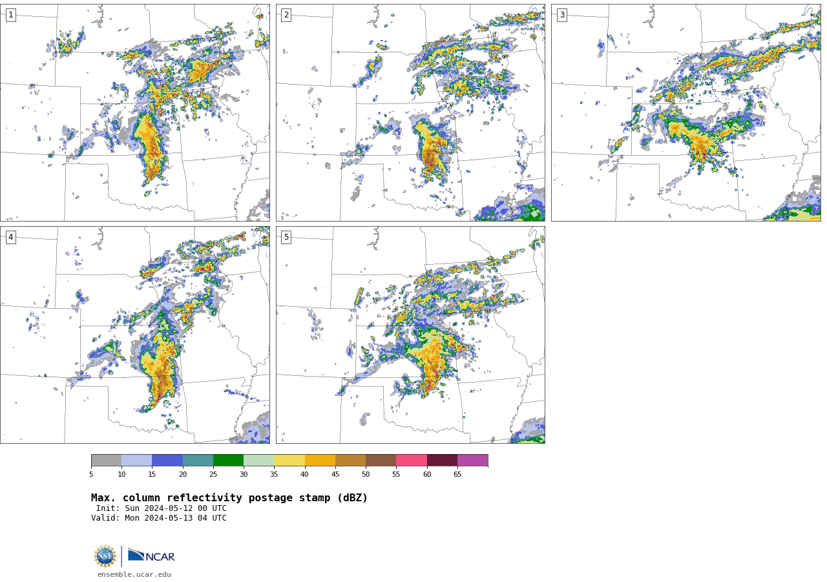827x582 pixels.
Task: Click the ensemble.ucar.edu text
Action: (134, 574)
